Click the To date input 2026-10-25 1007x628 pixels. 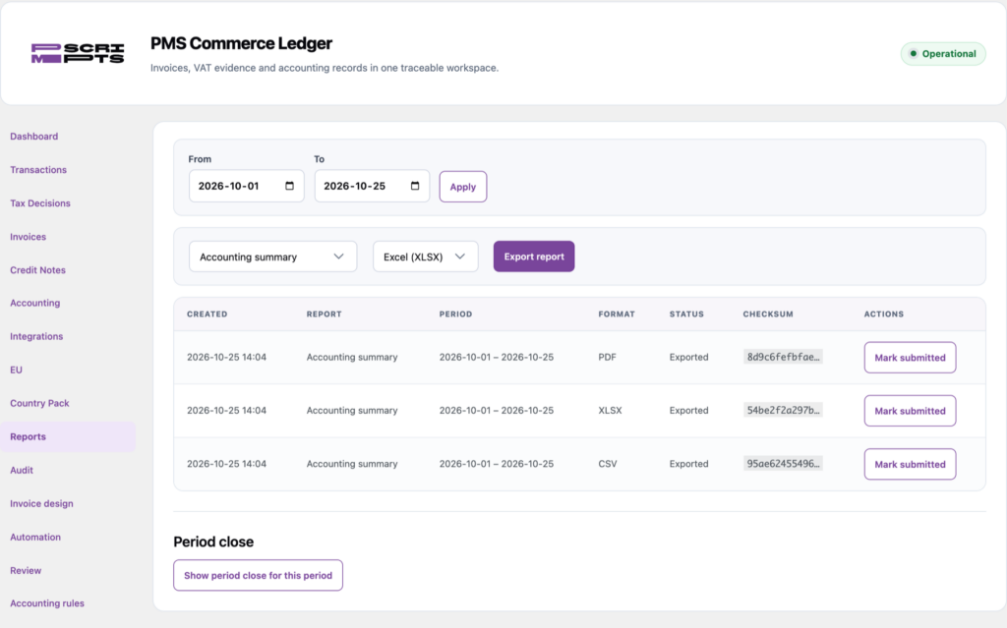pos(372,186)
